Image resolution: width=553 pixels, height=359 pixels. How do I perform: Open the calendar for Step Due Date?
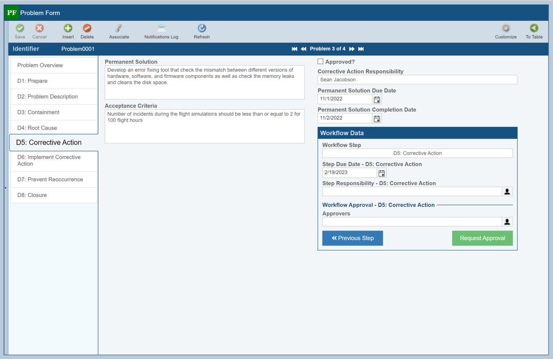(381, 172)
